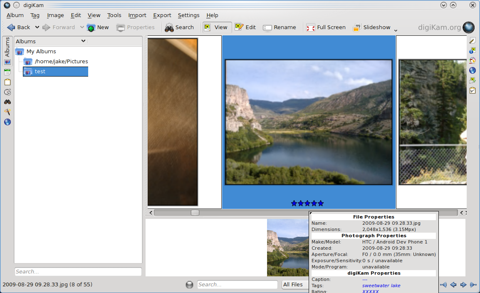The width and height of the screenshot is (480, 293).
Task: Open the Album menu
Action: click(x=15, y=15)
